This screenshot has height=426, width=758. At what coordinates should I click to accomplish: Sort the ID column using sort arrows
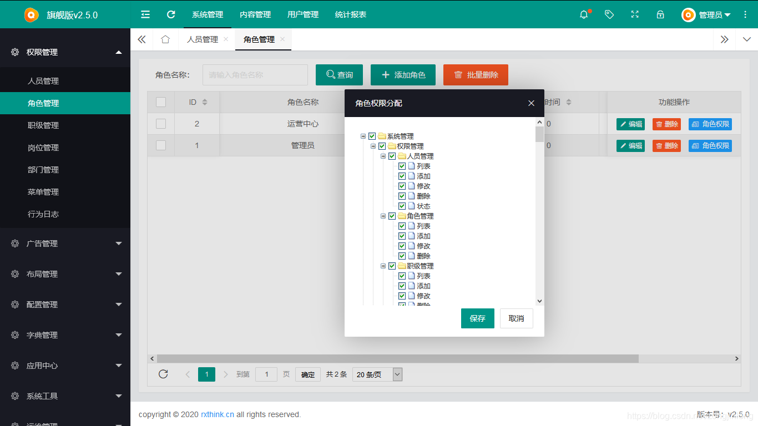(x=204, y=102)
